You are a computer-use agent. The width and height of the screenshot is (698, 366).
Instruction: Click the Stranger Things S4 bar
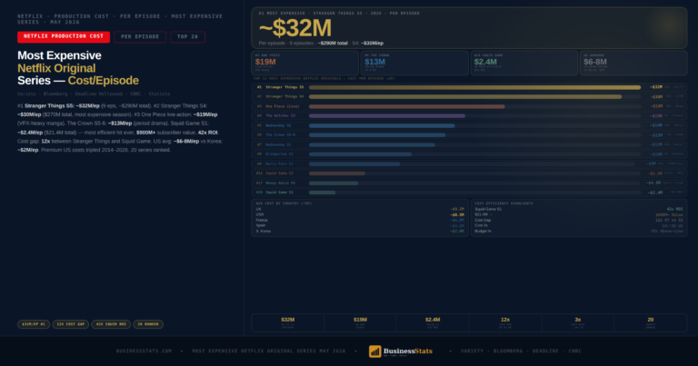[x=465, y=97]
